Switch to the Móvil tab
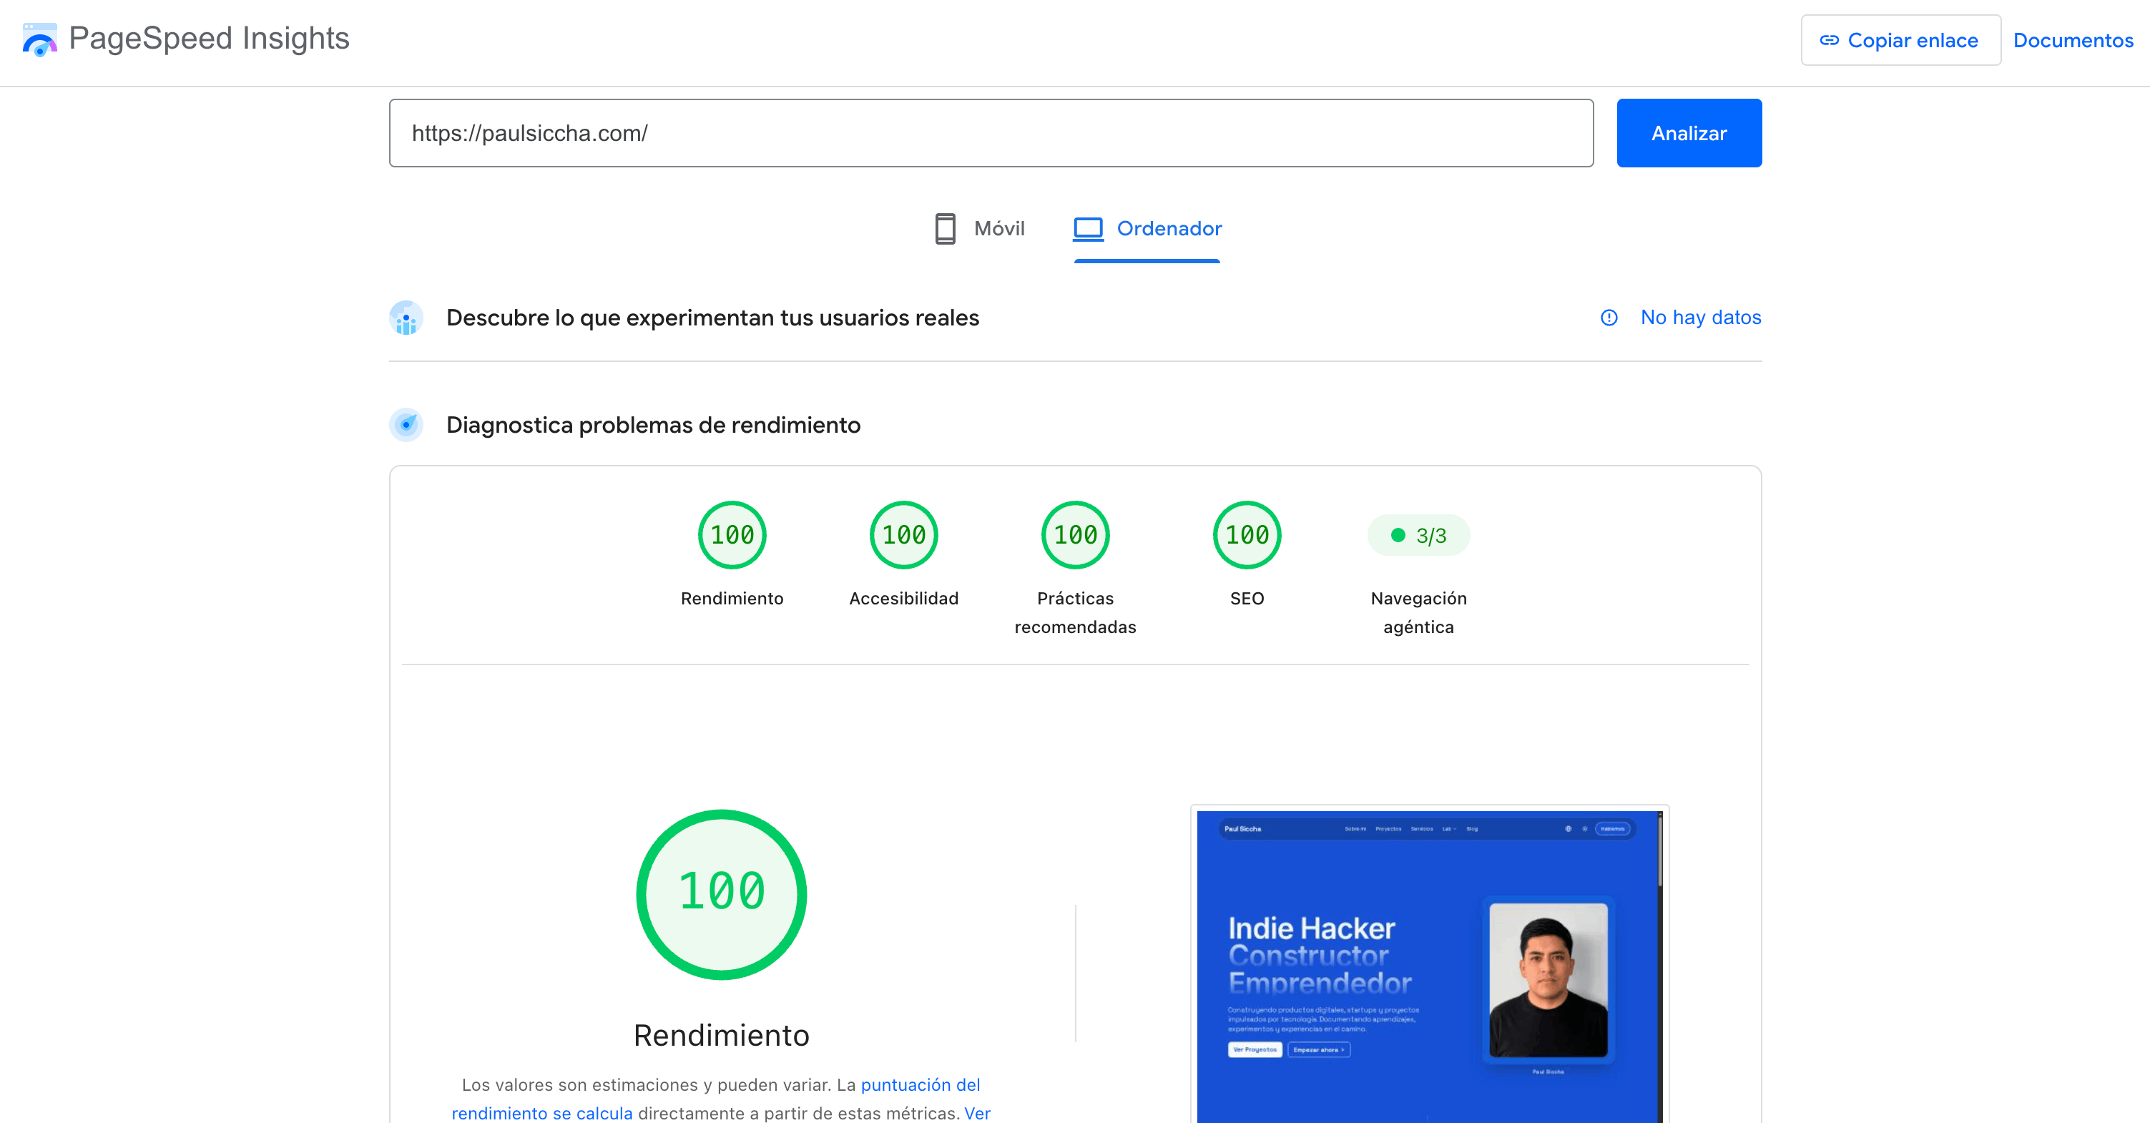This screenshot has width=2150, height=1123. click(979, 228)
